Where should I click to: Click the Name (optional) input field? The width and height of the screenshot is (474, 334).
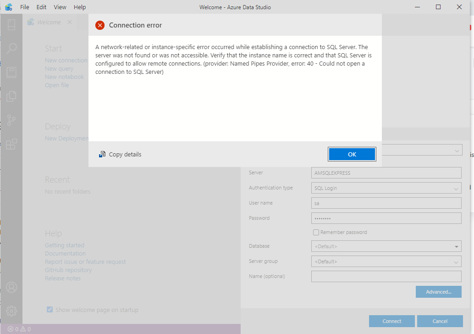386,276
